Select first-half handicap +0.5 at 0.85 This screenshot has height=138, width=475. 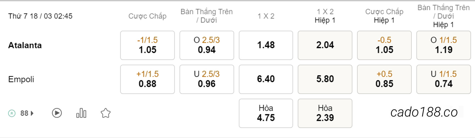[x=384, y=79]
